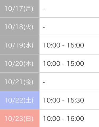Click the 15:30 closing time on Saturday

(75, 100)
